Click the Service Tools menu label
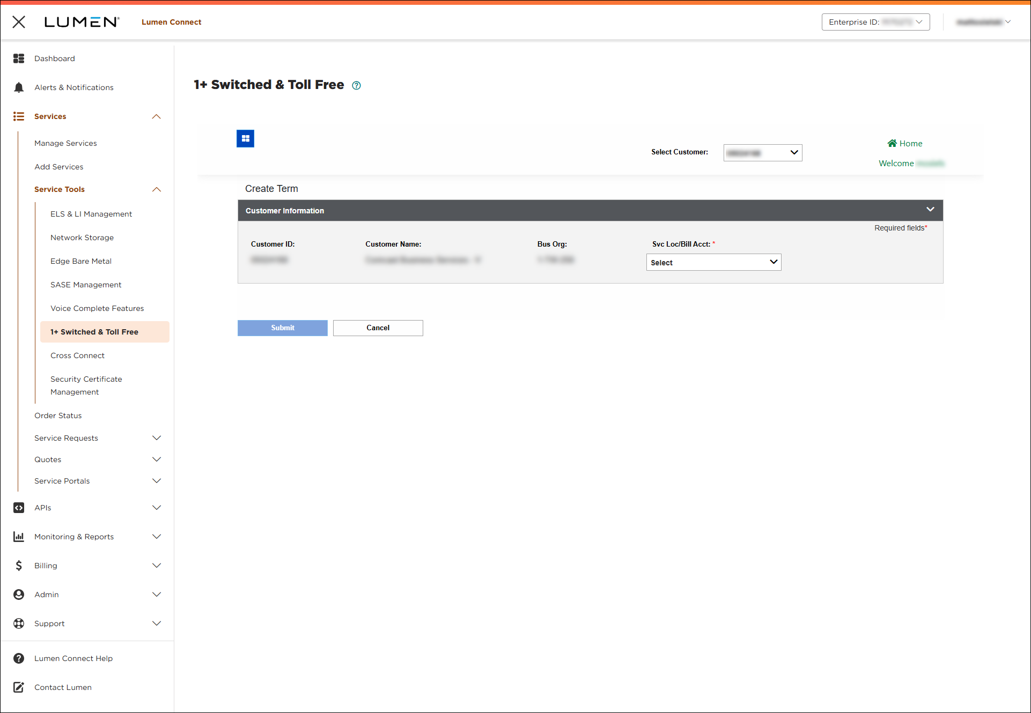1031x713 pixels. (60, 189)
